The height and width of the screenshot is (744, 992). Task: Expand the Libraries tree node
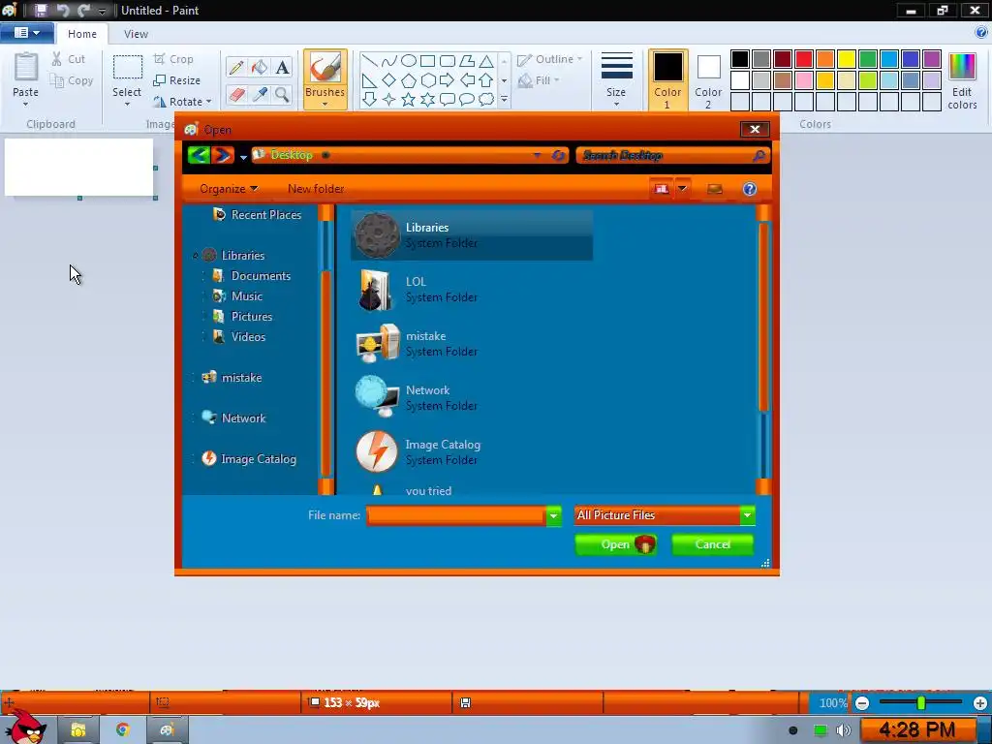[x=195, y=256]
